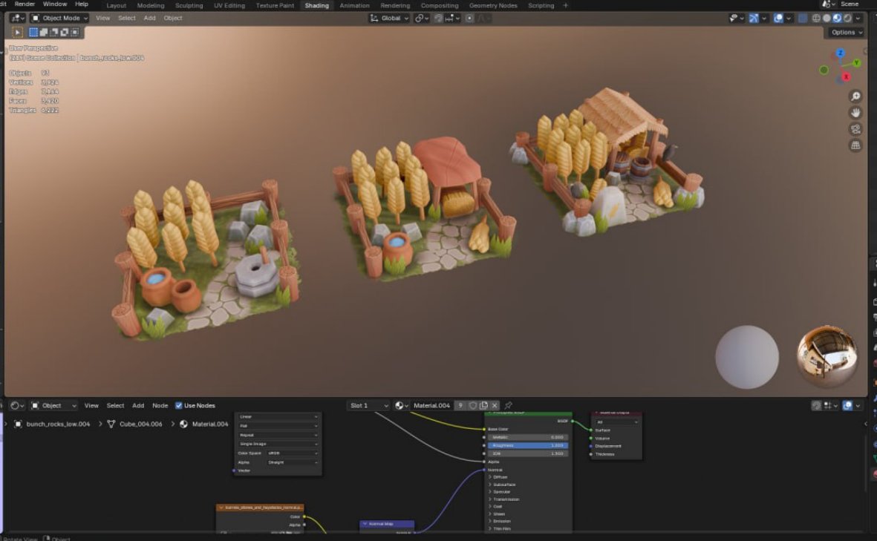Viewport: 877px width, 541px height.
Task: Open Global transform orientation dropdown
Action: [x=389, y=18]
